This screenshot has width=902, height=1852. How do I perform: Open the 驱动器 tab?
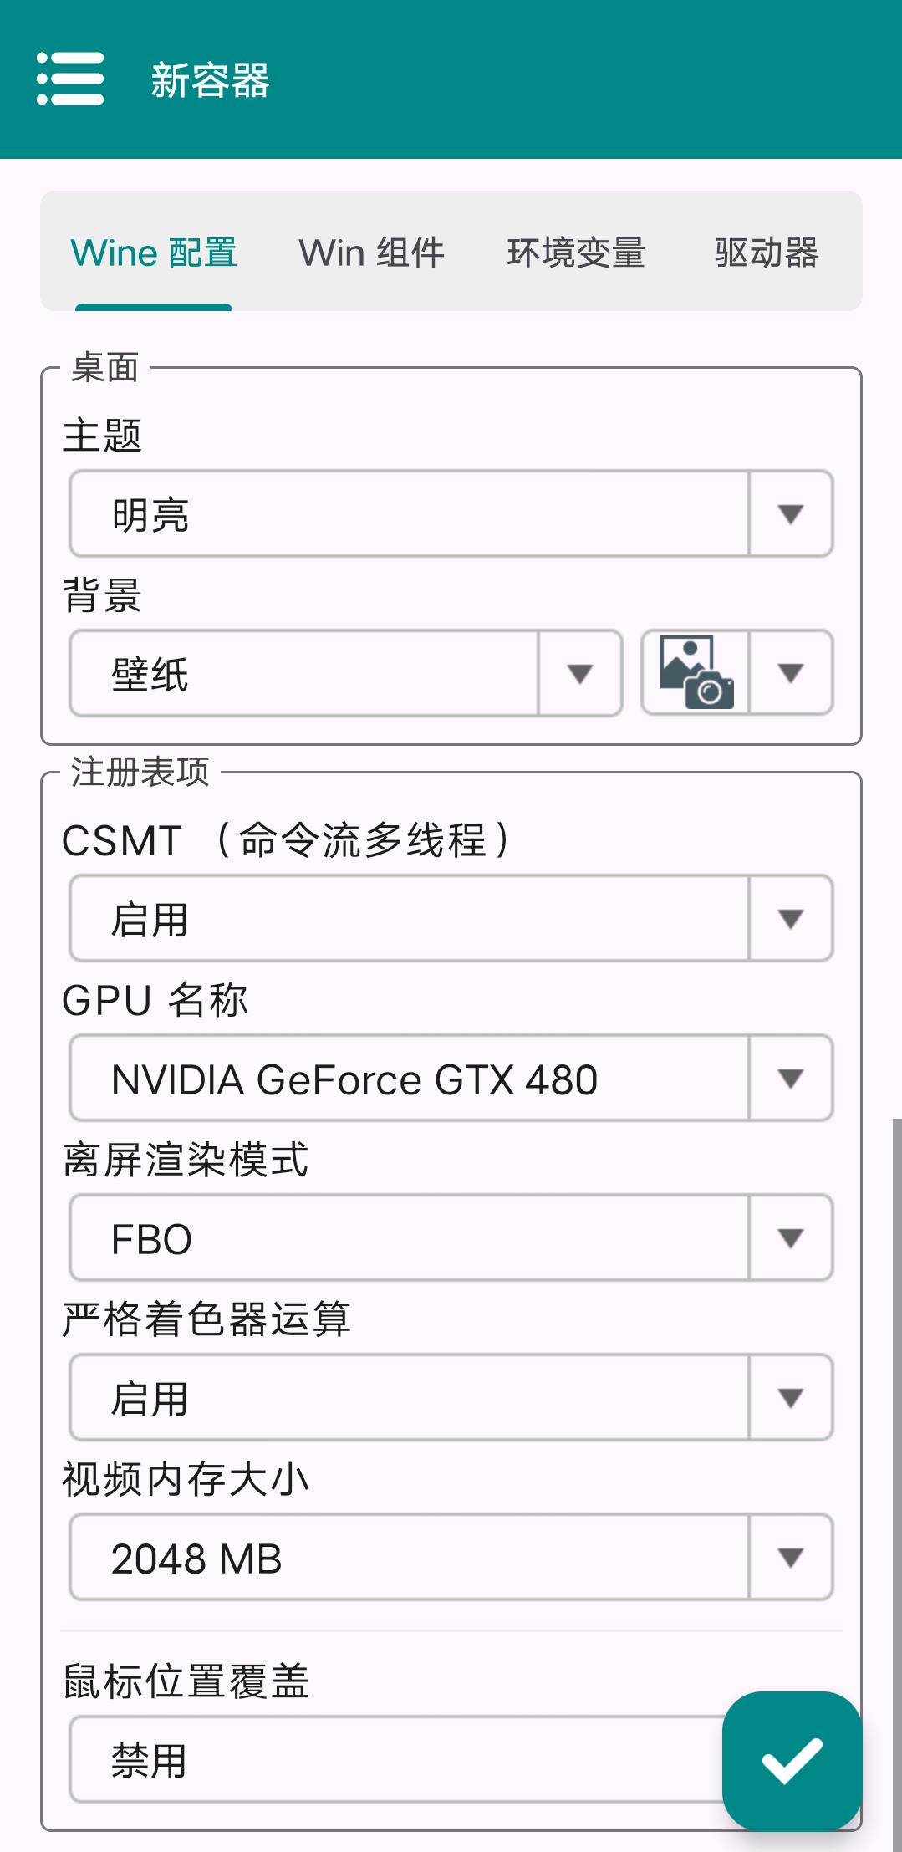pyautogui.click(x=766, y=253)
